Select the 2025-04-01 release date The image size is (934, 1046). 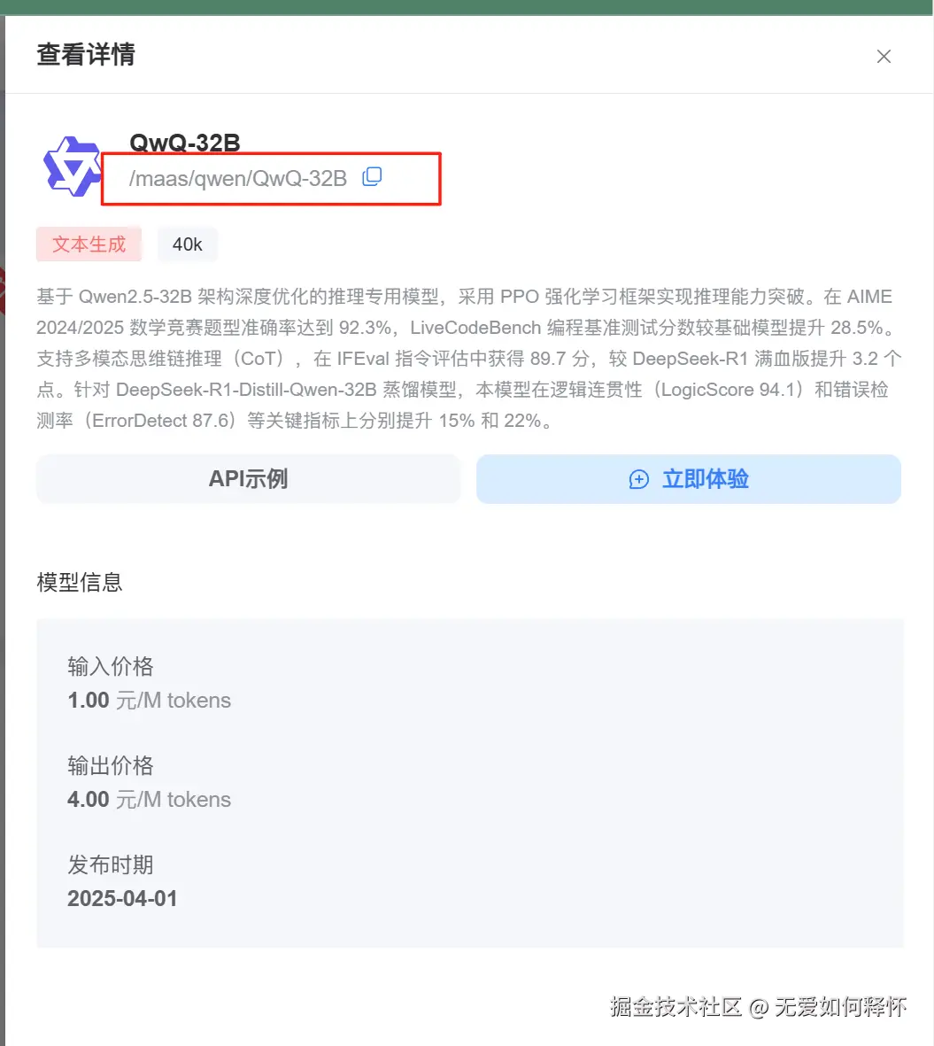[123, 899]
